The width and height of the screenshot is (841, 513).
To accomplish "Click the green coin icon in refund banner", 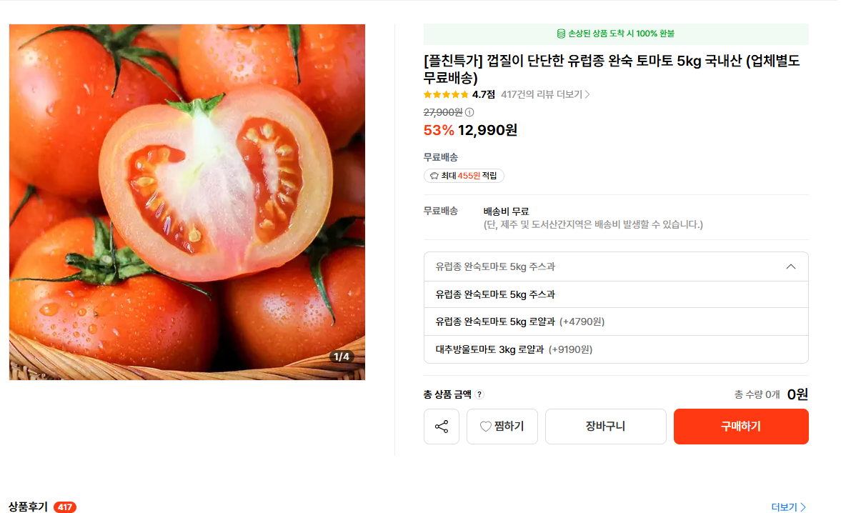I will 561,34.
